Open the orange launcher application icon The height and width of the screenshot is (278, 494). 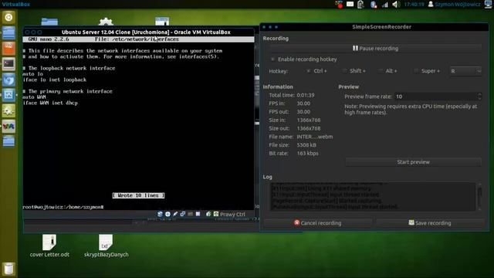point(8,48)
